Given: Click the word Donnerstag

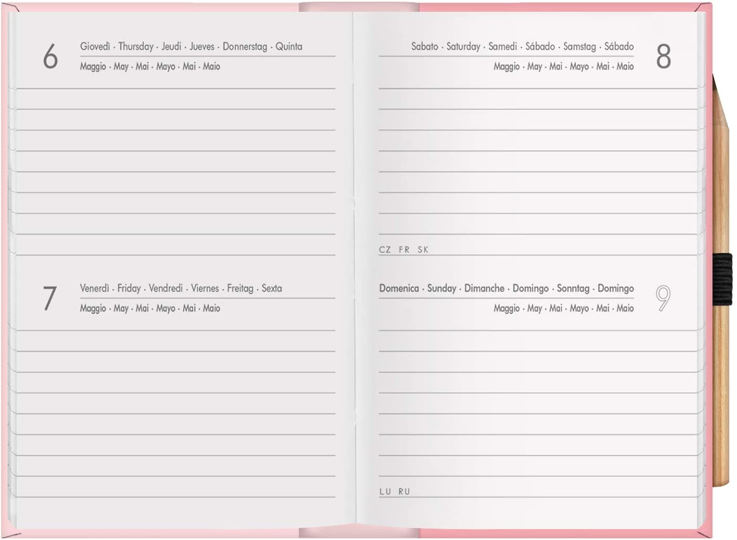Looking at the screenshot, I should [245, 47].
